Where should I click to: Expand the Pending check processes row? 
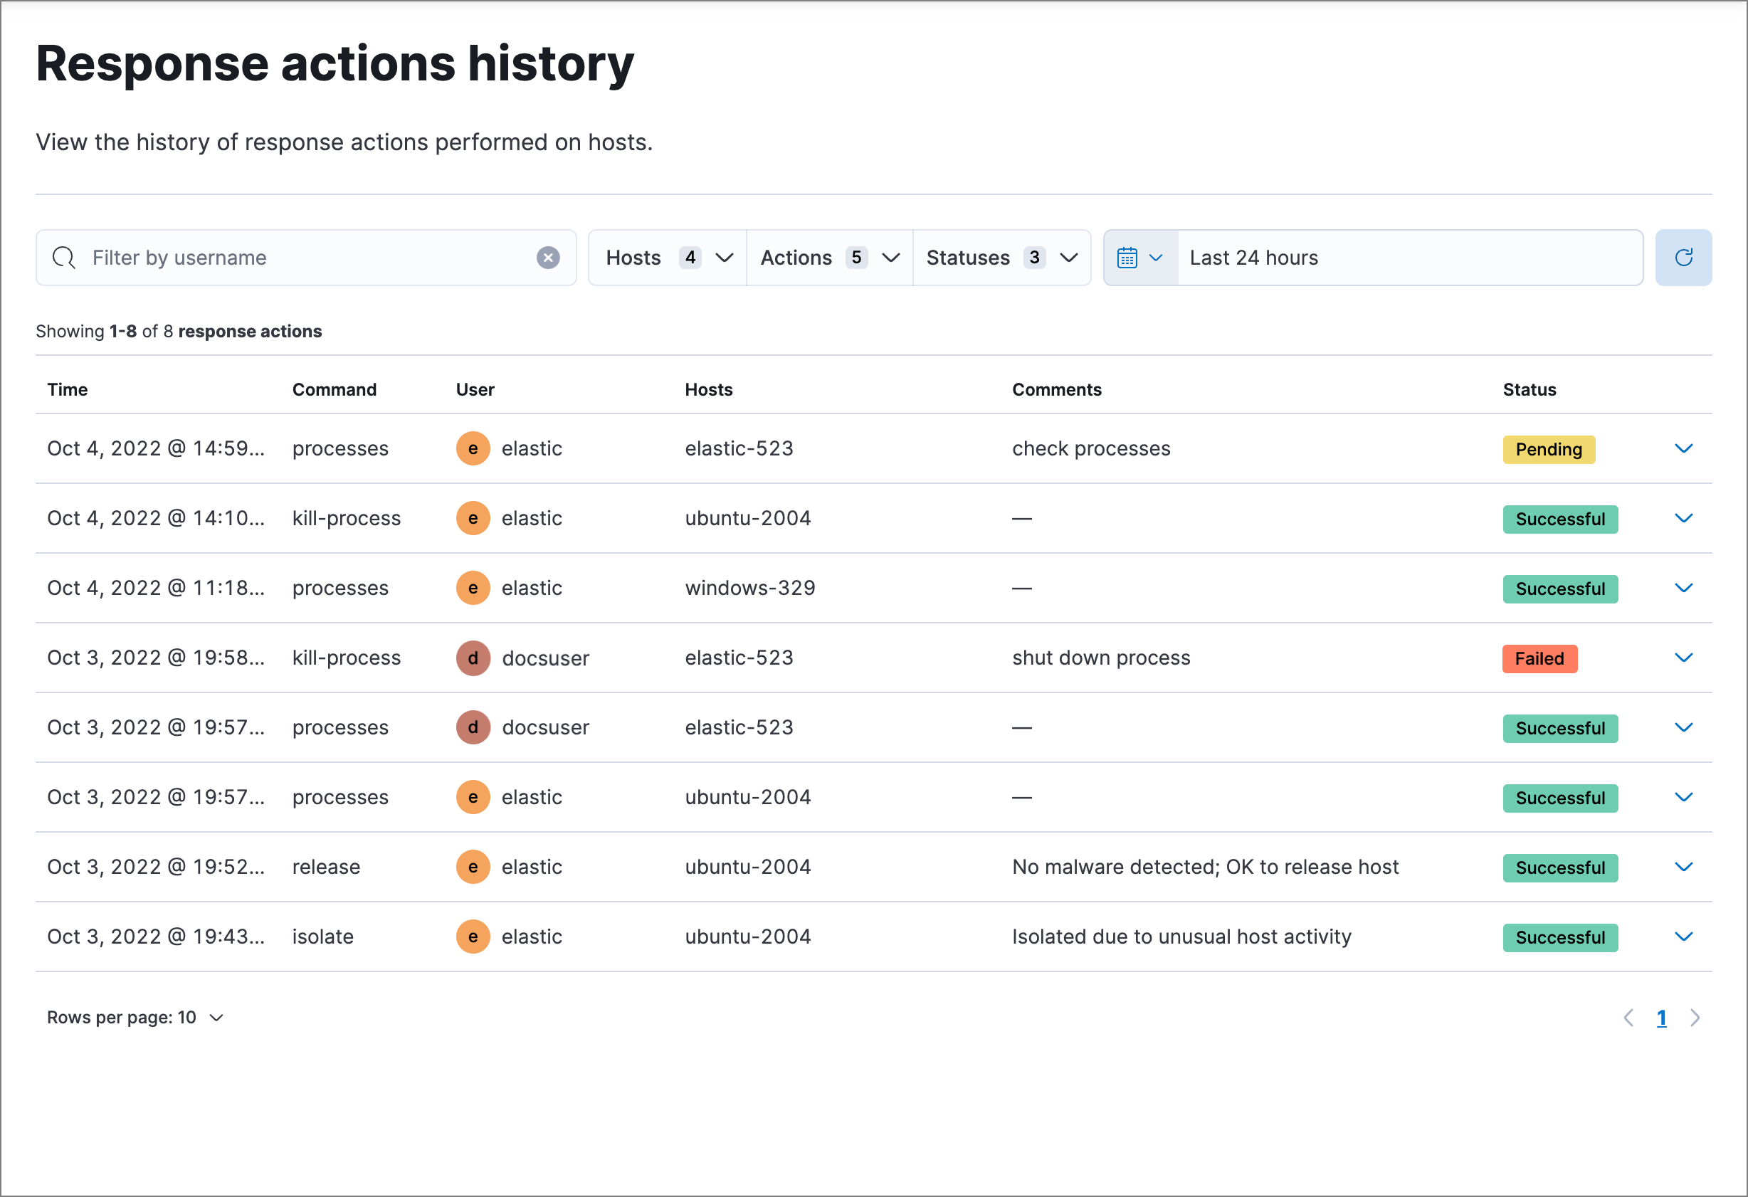(x=1684, y=448)
